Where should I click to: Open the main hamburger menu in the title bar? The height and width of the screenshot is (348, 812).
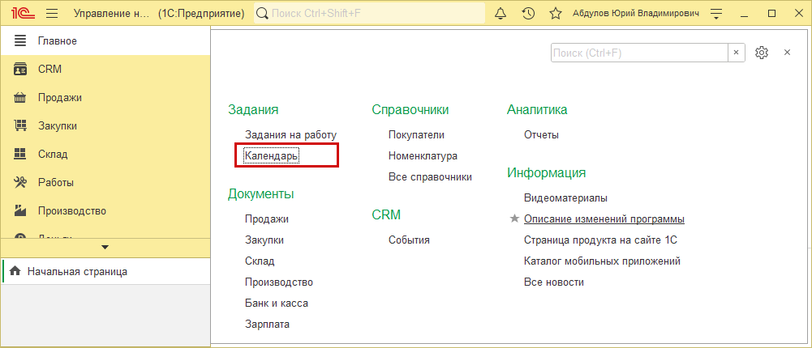pos(52,14)
